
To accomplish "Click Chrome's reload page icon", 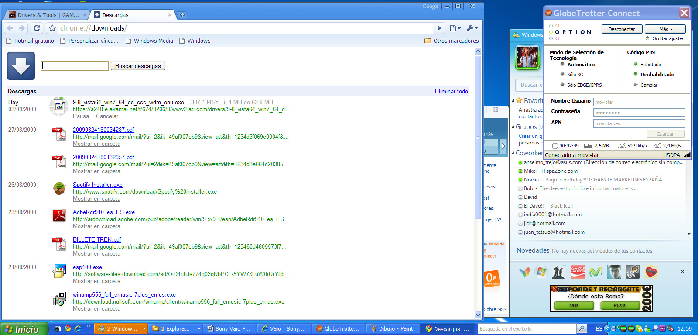I will pos(37,28).
